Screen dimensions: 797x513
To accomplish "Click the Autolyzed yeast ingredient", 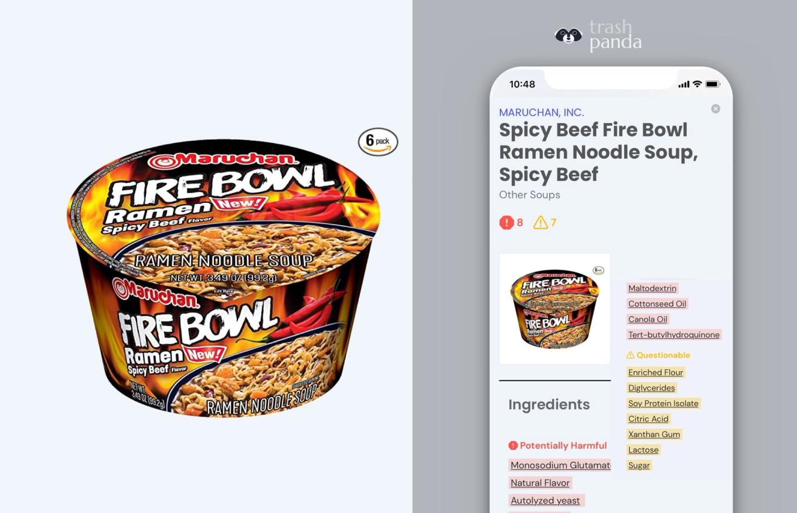I will point(546,501).
